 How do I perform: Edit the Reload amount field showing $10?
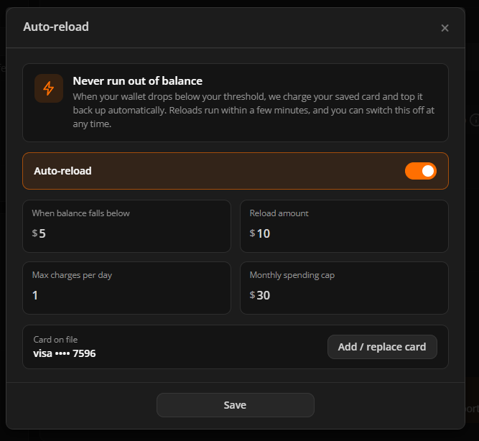(x=344, y=226)
